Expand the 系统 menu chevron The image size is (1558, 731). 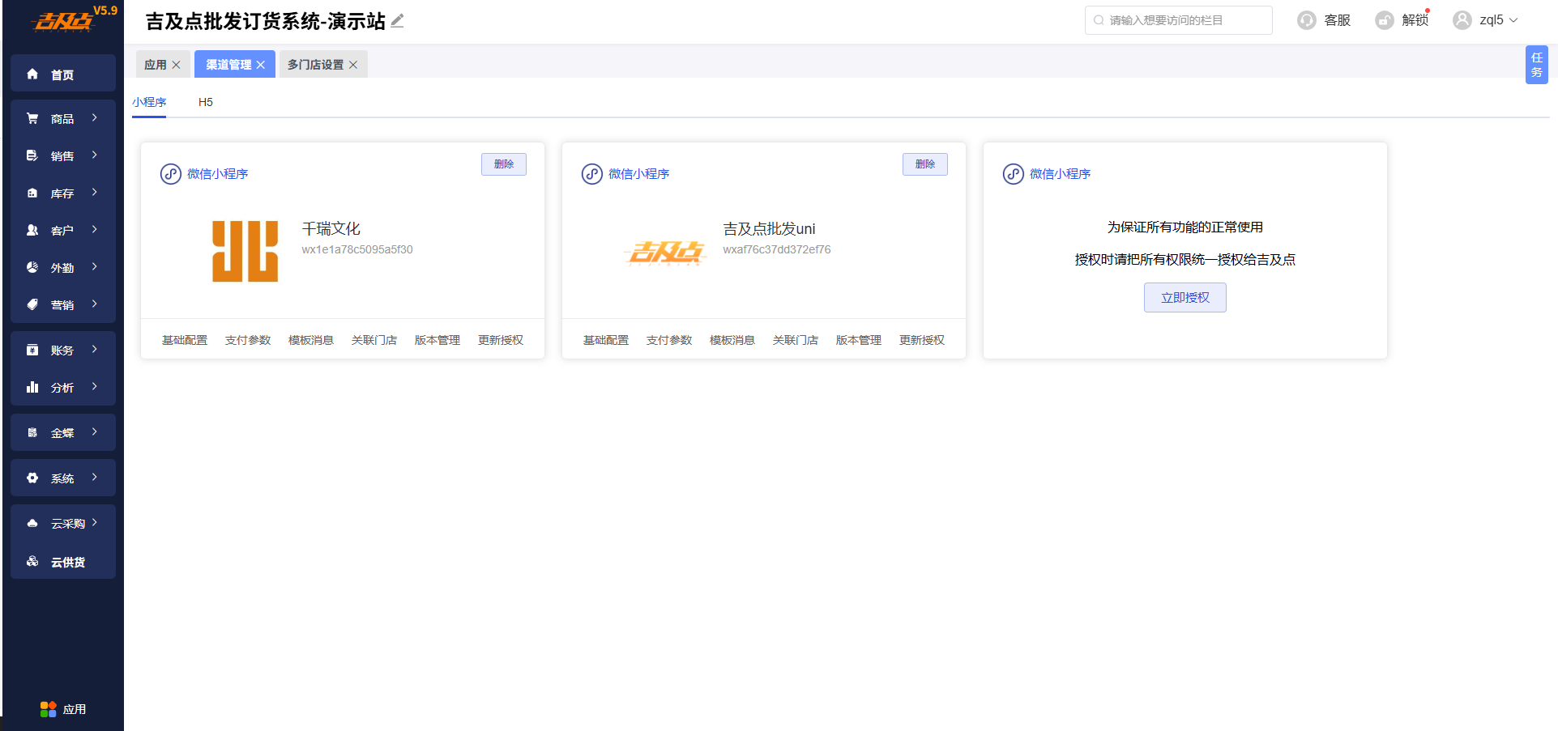pos(95,478)
